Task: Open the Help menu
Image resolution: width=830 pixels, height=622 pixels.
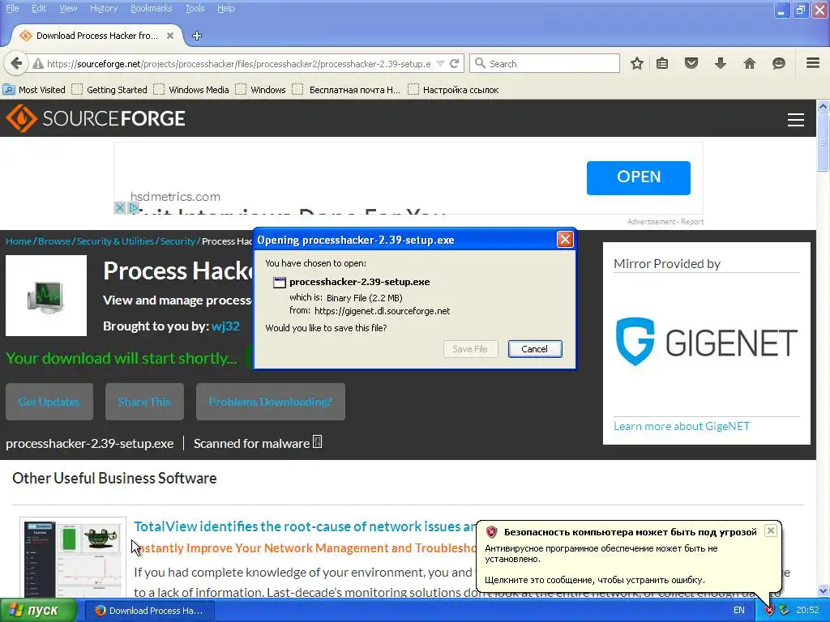Action: pyautogui.click(x=225, y=8)
